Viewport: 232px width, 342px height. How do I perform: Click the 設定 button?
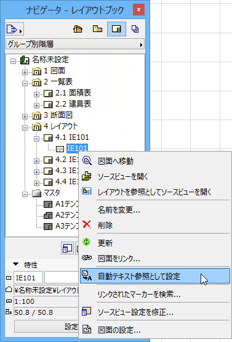click(46, 327)
